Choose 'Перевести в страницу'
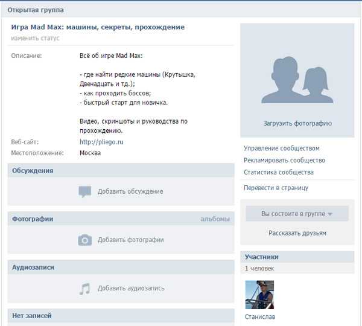 (x=276, y=188)
